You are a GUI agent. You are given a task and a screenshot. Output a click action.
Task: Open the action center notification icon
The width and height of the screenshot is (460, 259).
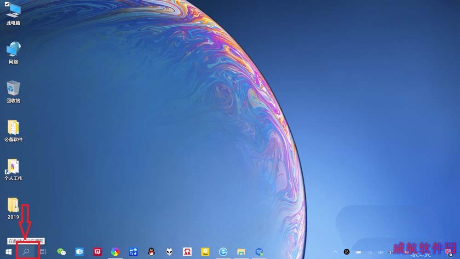point(449,253)
